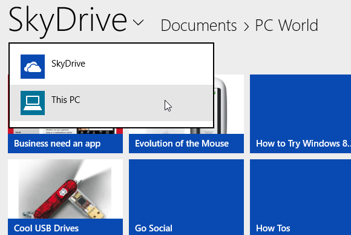Select This PC from the location menu

pos(111,103)
